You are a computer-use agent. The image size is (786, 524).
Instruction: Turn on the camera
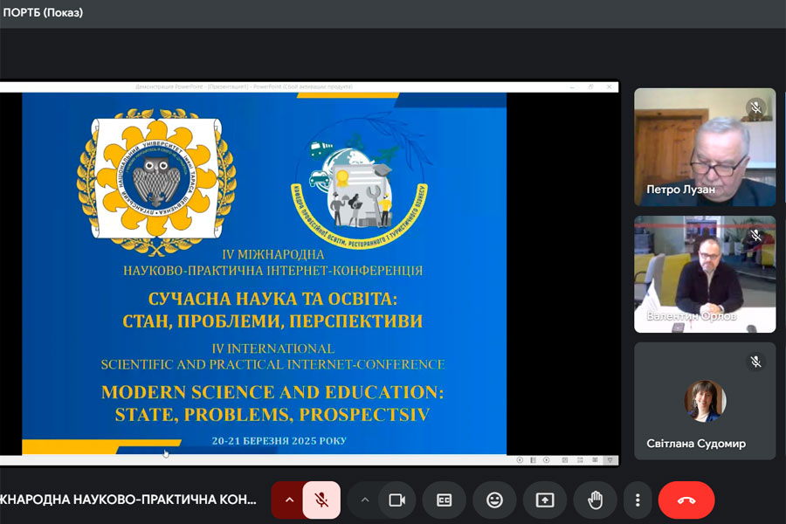point(397,500)
